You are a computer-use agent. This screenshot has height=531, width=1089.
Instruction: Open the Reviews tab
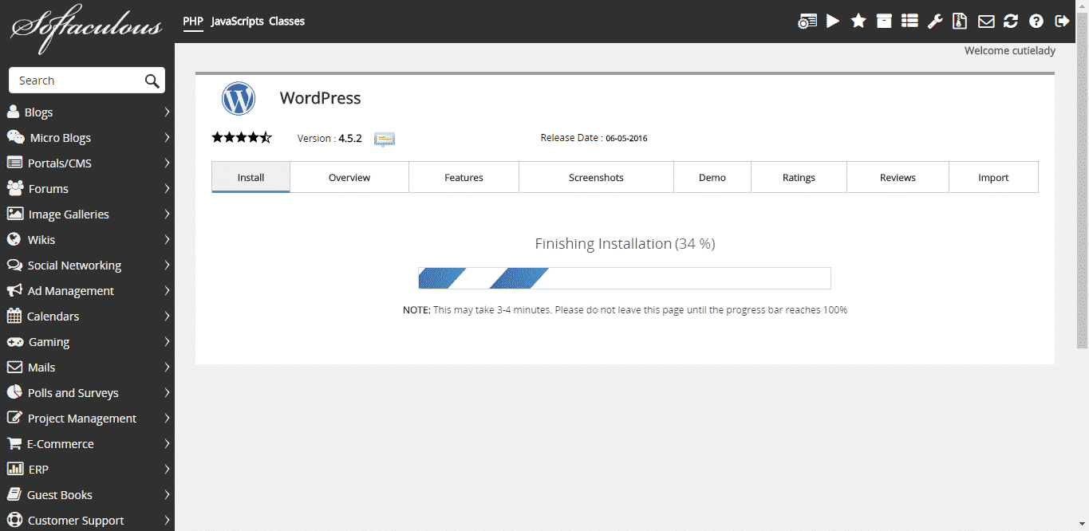898,177
